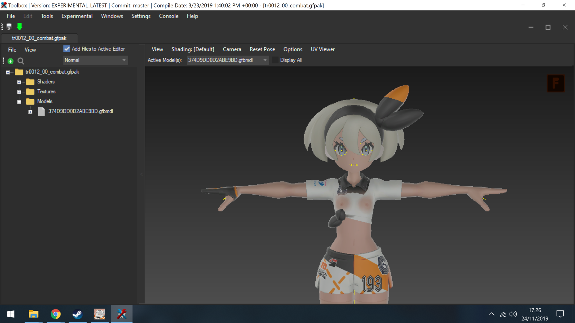Open the file tree panel's View menu
Viewport: 575px width, 323px height.
pos(30,50)
